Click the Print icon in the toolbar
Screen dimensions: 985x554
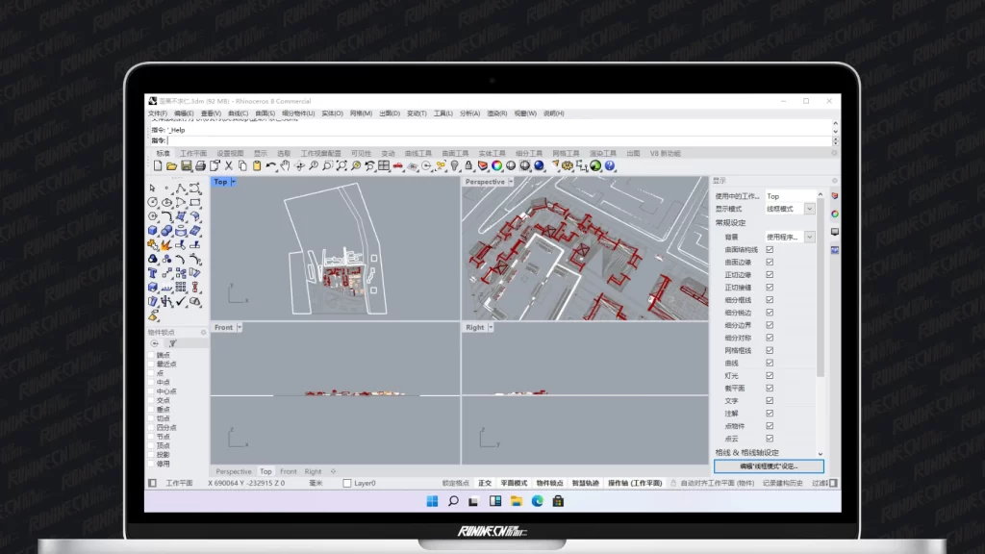[x=200, y=165]
